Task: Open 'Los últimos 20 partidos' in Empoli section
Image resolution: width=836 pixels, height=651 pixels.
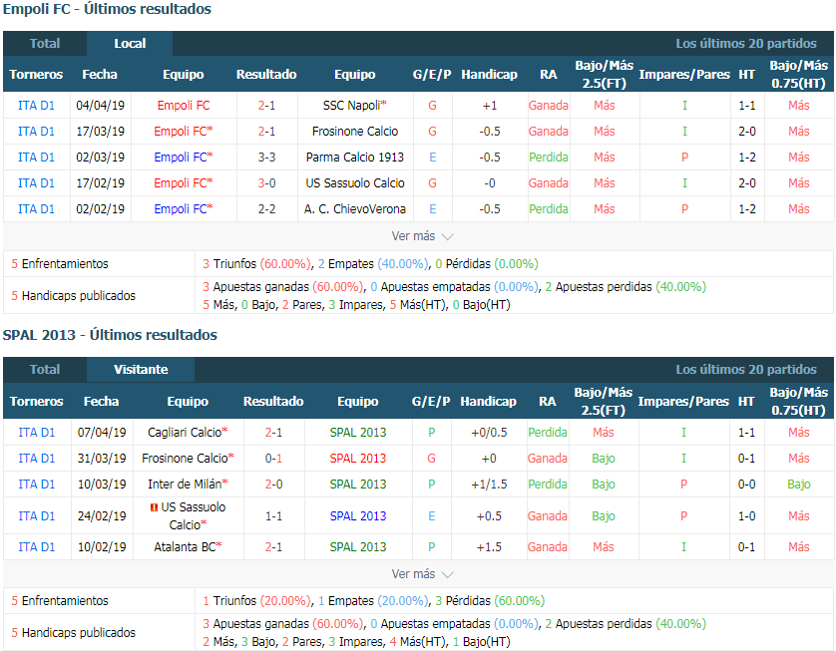Action: (746, 44)
